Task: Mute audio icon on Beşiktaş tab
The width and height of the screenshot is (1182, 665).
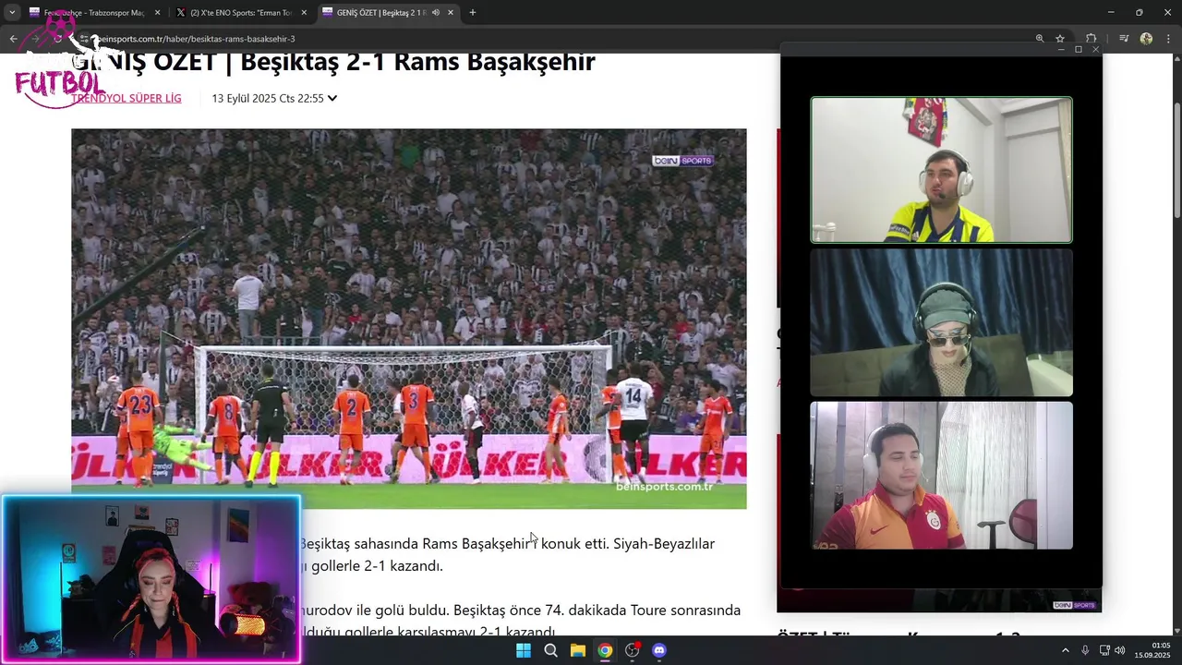Action: 436,13
